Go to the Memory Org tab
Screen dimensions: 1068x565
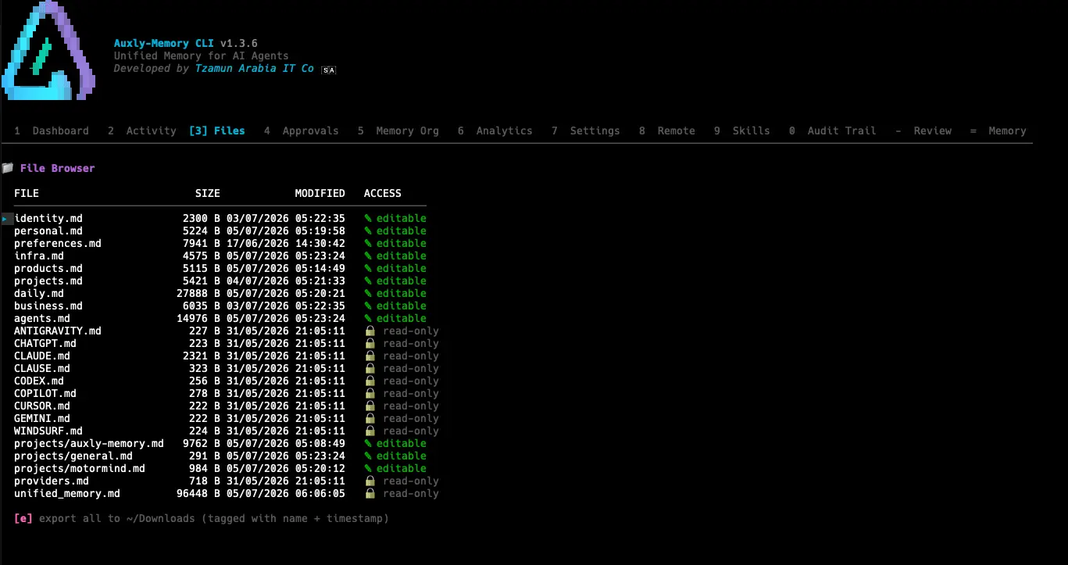398,131
